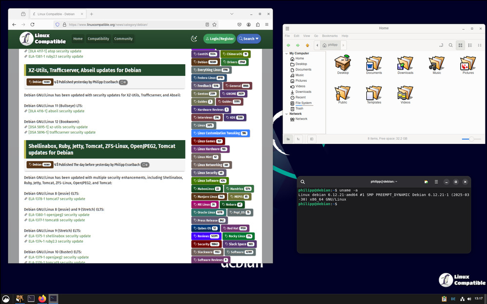Viewport: 487px width, 304px height.
Task: Collapse the Network sidebar section
Action: point(286,114)
